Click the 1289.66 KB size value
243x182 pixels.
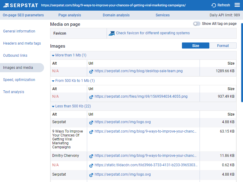(225, 71)
